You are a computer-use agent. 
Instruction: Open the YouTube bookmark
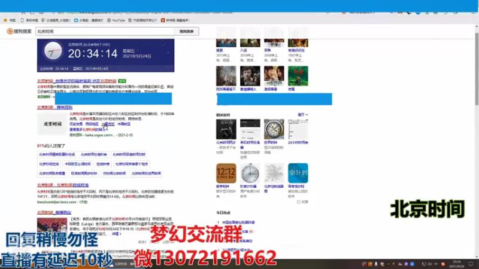(116, 20)
